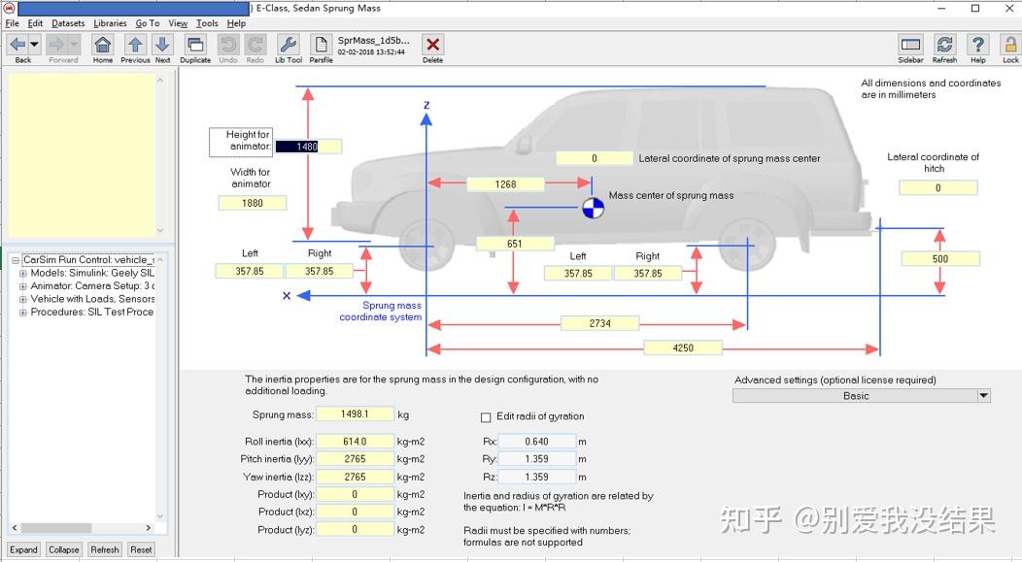The image size is (1022, 562).
Task: Refresh the screen with the Refresh icon
Action: tap(943, 44)
